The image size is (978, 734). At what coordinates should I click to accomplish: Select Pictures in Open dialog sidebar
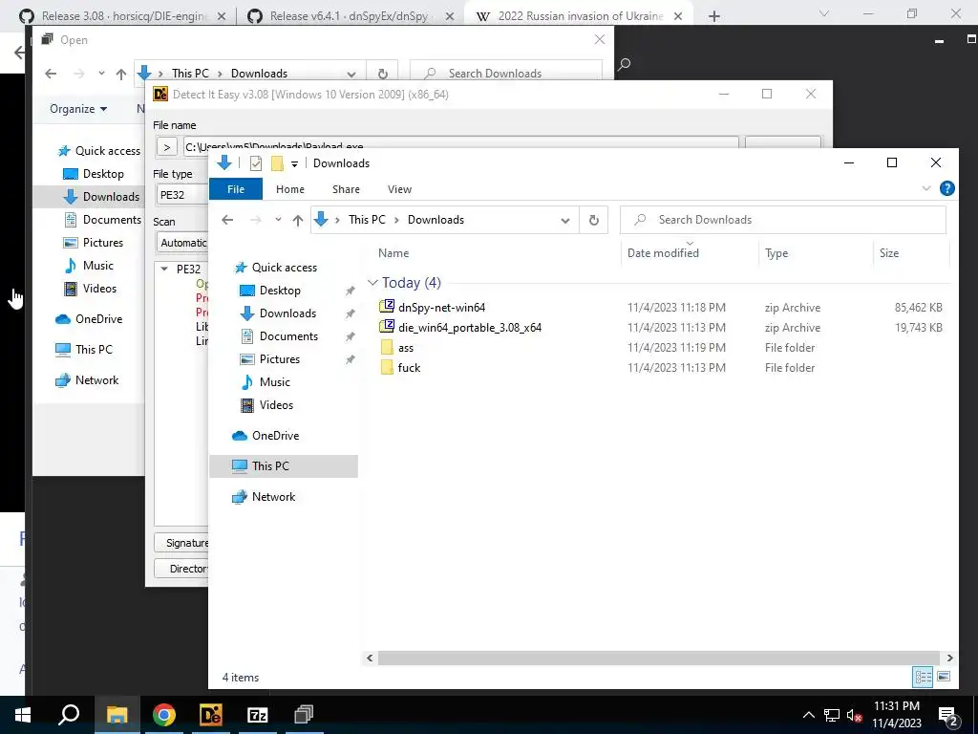coord(103,242)
